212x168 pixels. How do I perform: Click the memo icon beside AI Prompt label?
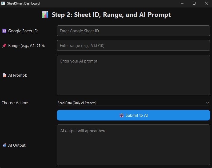(4, 75)
